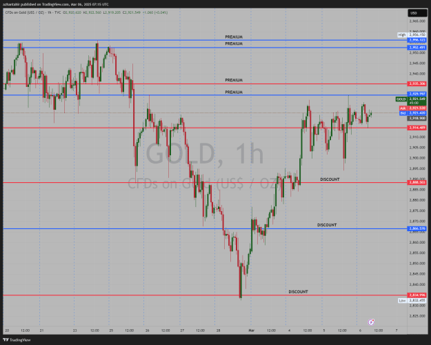Click DISCOUNT text above the 2,866.576 line
Screen dimensions: 431x345
point(327,225)
